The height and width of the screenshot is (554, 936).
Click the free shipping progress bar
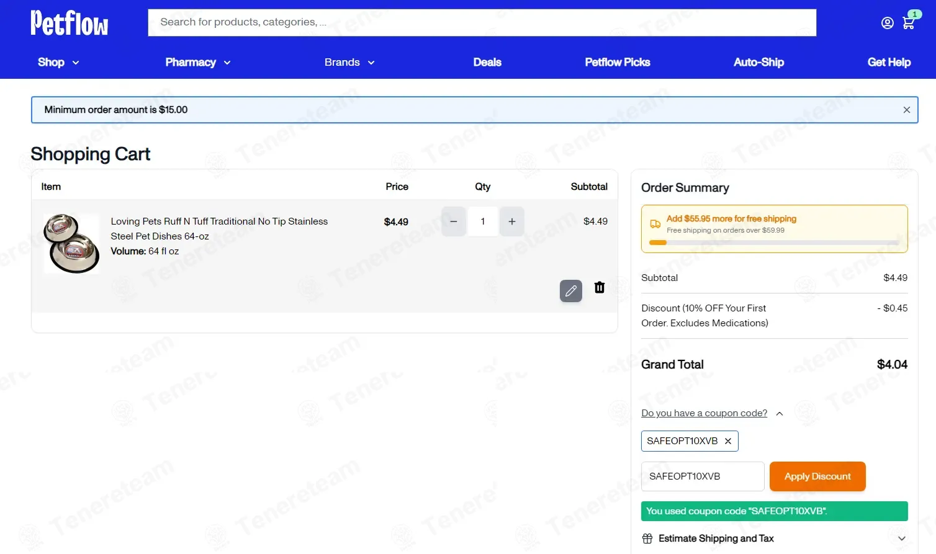(775, 243)
